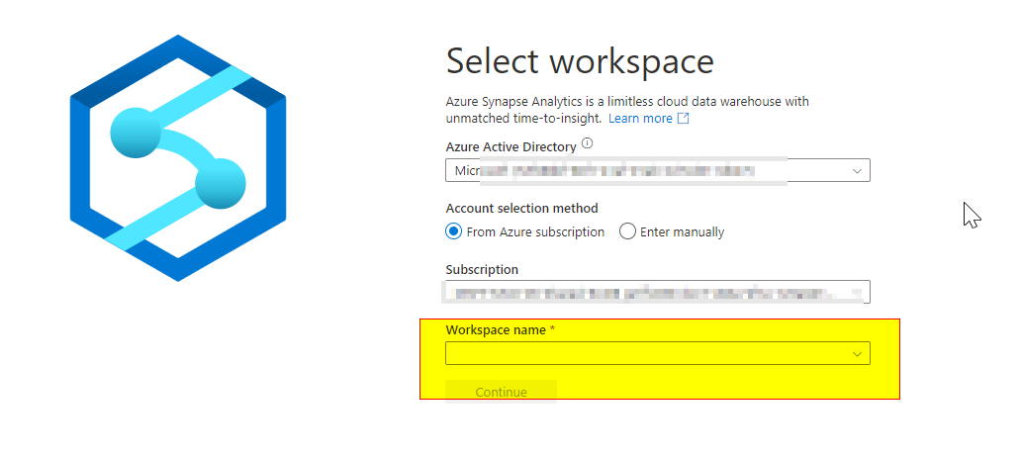The height and width of the screenshot is (456, 1021).
Task: Click the Subscription label text
Action: click(482, 270)
